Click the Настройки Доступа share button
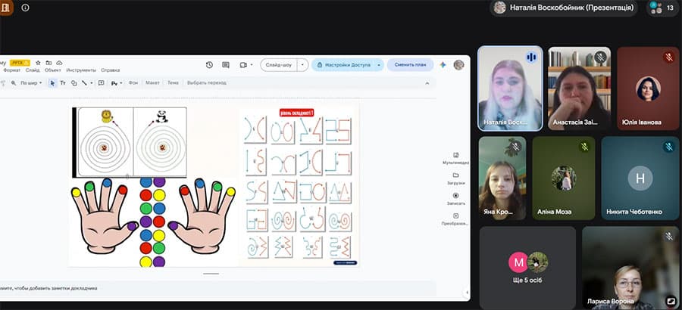The width and height of the screenshot is (682, 310). pos(343,65)
